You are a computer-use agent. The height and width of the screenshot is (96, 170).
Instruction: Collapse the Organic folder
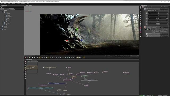tap(3, 12)
